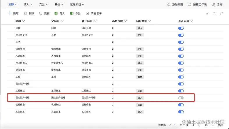Click the 编辑工作表 icon
Viewport: 229px width, 129px height.
pos(189,4)
